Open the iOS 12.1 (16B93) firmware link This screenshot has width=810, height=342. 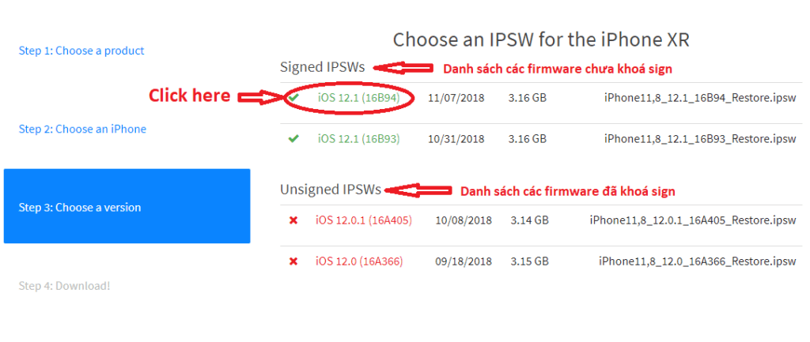358,138
